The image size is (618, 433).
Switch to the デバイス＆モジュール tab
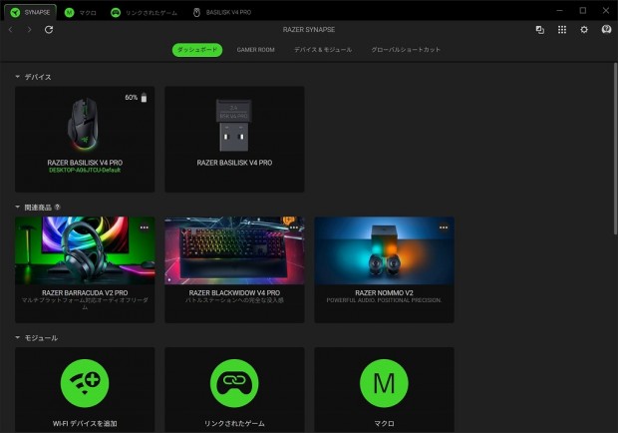pyautogui.click(x=323, y=50)
